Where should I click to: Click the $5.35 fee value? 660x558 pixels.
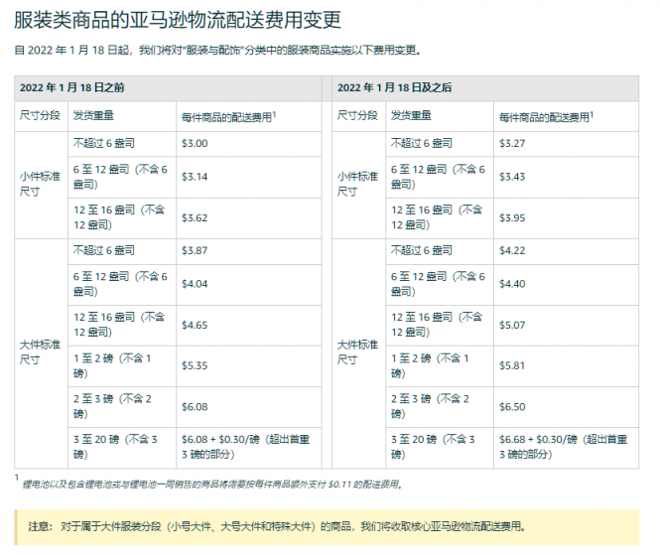[x=195, y=365]
